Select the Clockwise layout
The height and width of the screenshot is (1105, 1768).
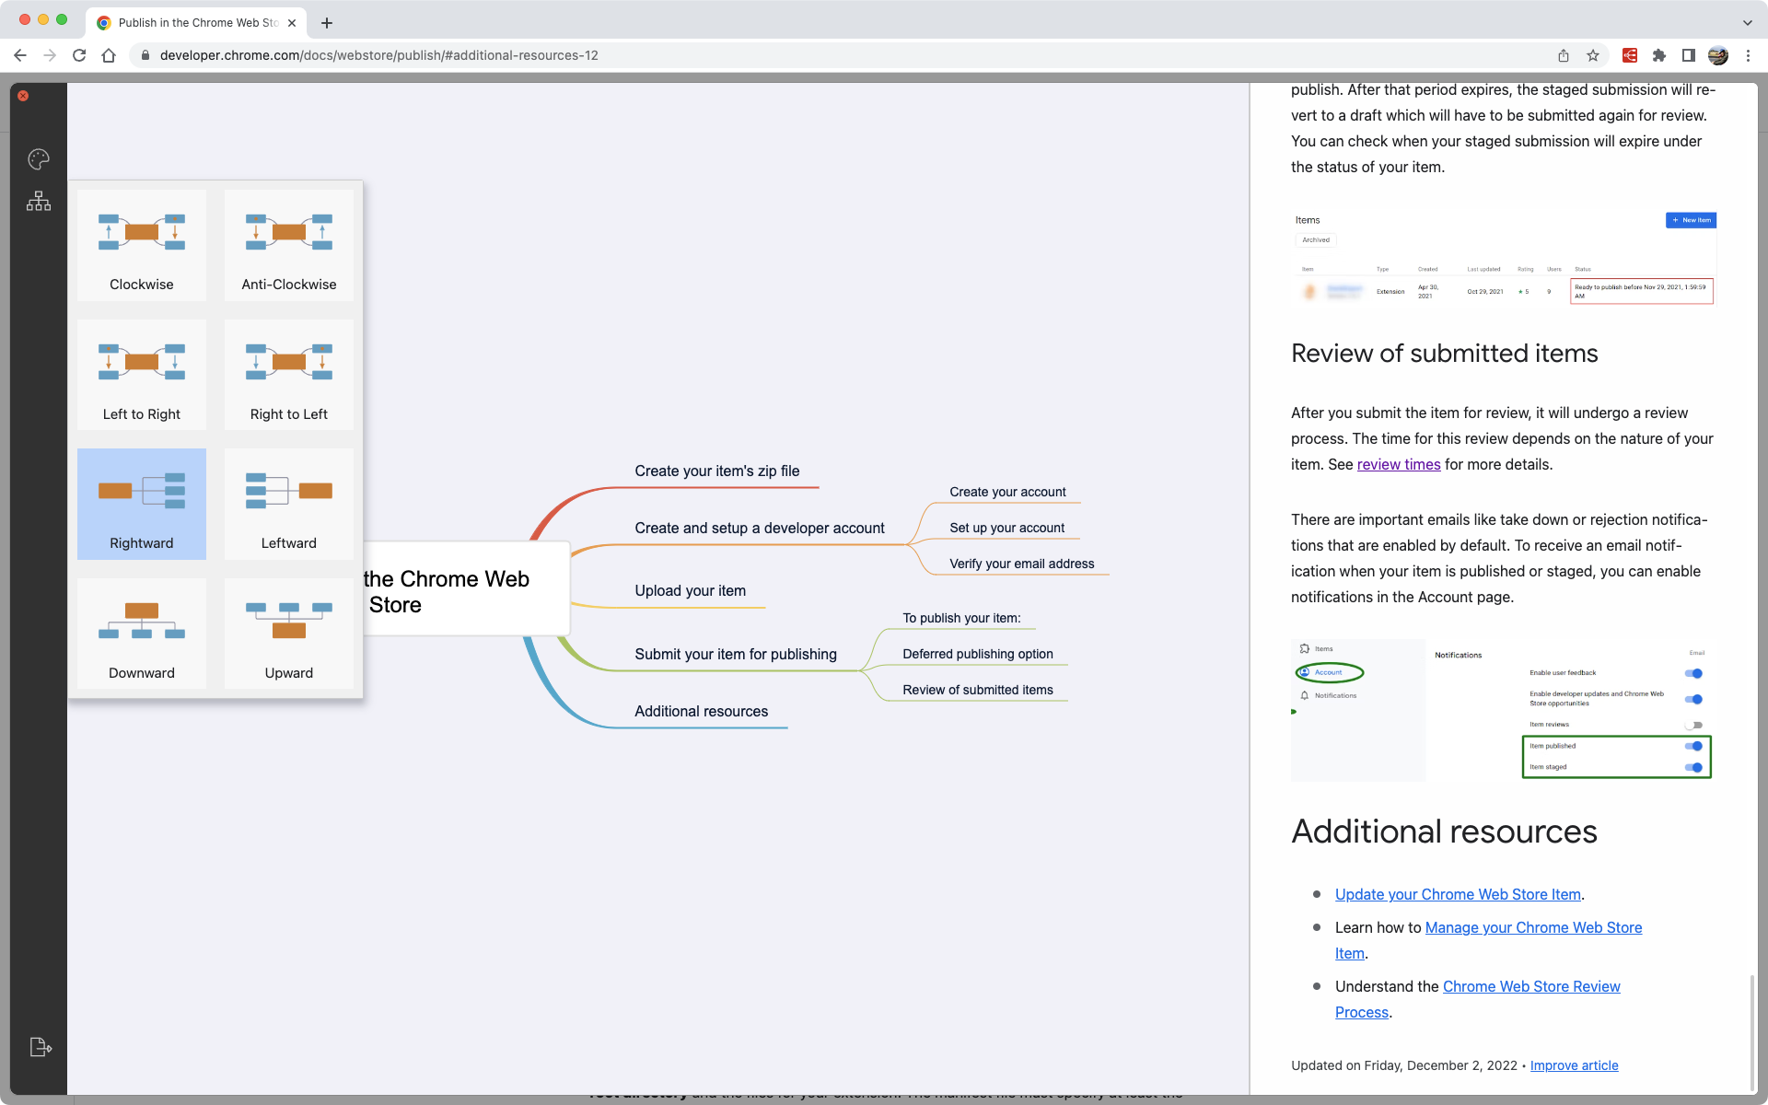(142, 245)
